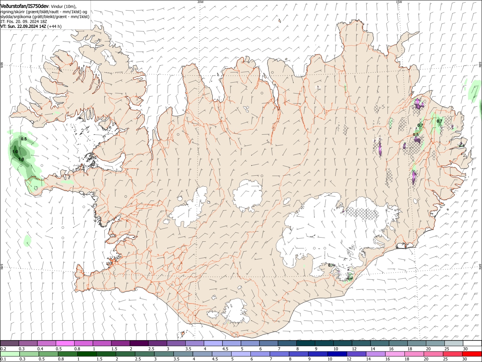Click the darkest green 1 swatch, lower legend row
This screenshot has width=482, height=362.
[87, 354]
